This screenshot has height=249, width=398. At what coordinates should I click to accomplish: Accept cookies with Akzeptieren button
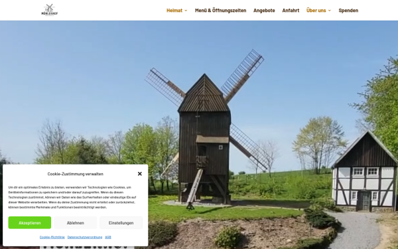(30, 222)
